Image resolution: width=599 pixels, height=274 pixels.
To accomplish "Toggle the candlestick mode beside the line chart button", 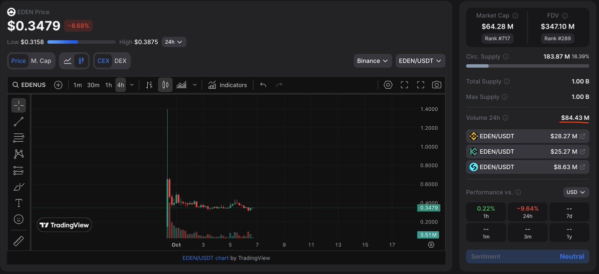I will pos(82,61).
